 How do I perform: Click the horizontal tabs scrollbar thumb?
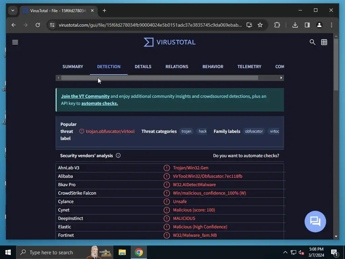tap(159, 78)
